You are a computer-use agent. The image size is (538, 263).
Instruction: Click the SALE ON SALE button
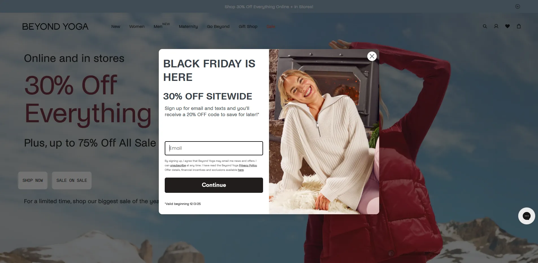coord(72,180)
